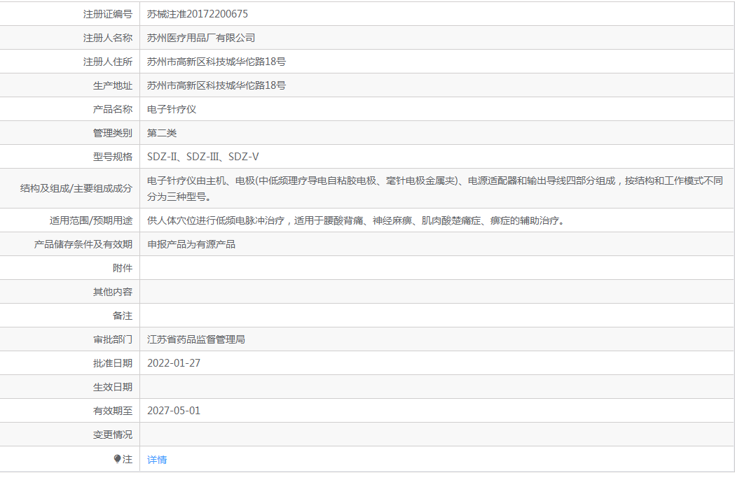Select registration number 苏械注准20172200675
The width and height of the screenshot is (735, 480).
tap(198, 14)
